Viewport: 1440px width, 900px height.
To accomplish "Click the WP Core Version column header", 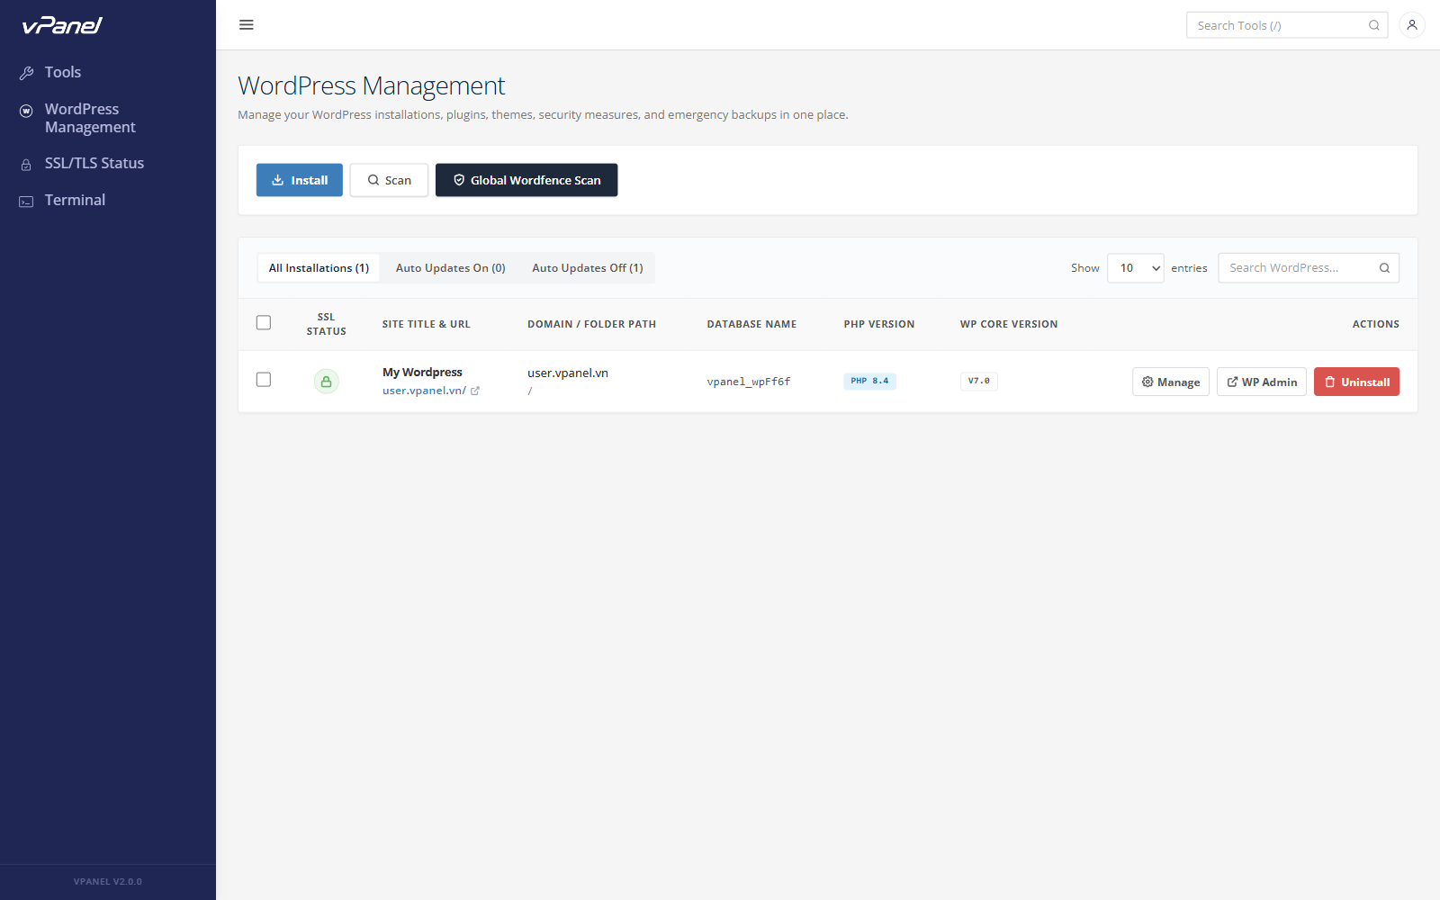I will pyautogui.click(x=1009, y=324).
